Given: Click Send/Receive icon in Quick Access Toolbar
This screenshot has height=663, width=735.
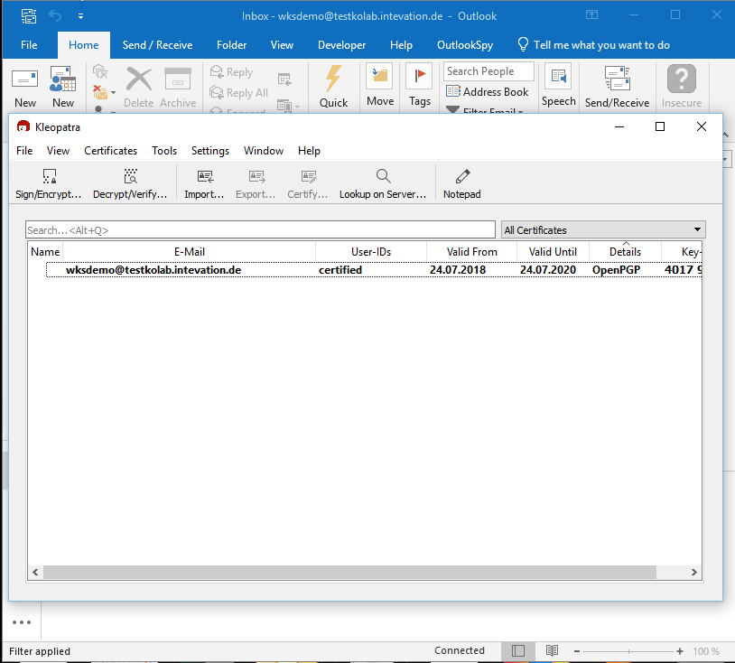Looking at the screenshot, I should pyautogui.click(x=29, y=16).
